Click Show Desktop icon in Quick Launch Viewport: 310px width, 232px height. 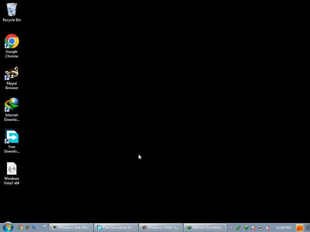tap(34, 227)
